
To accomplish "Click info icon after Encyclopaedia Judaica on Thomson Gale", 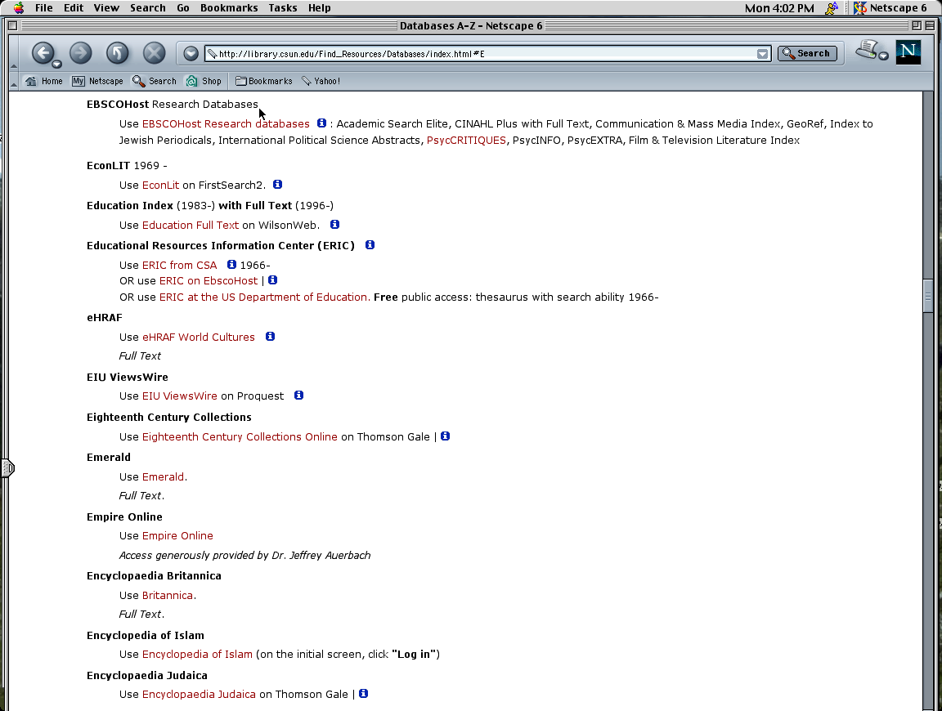I will (363, 694).
